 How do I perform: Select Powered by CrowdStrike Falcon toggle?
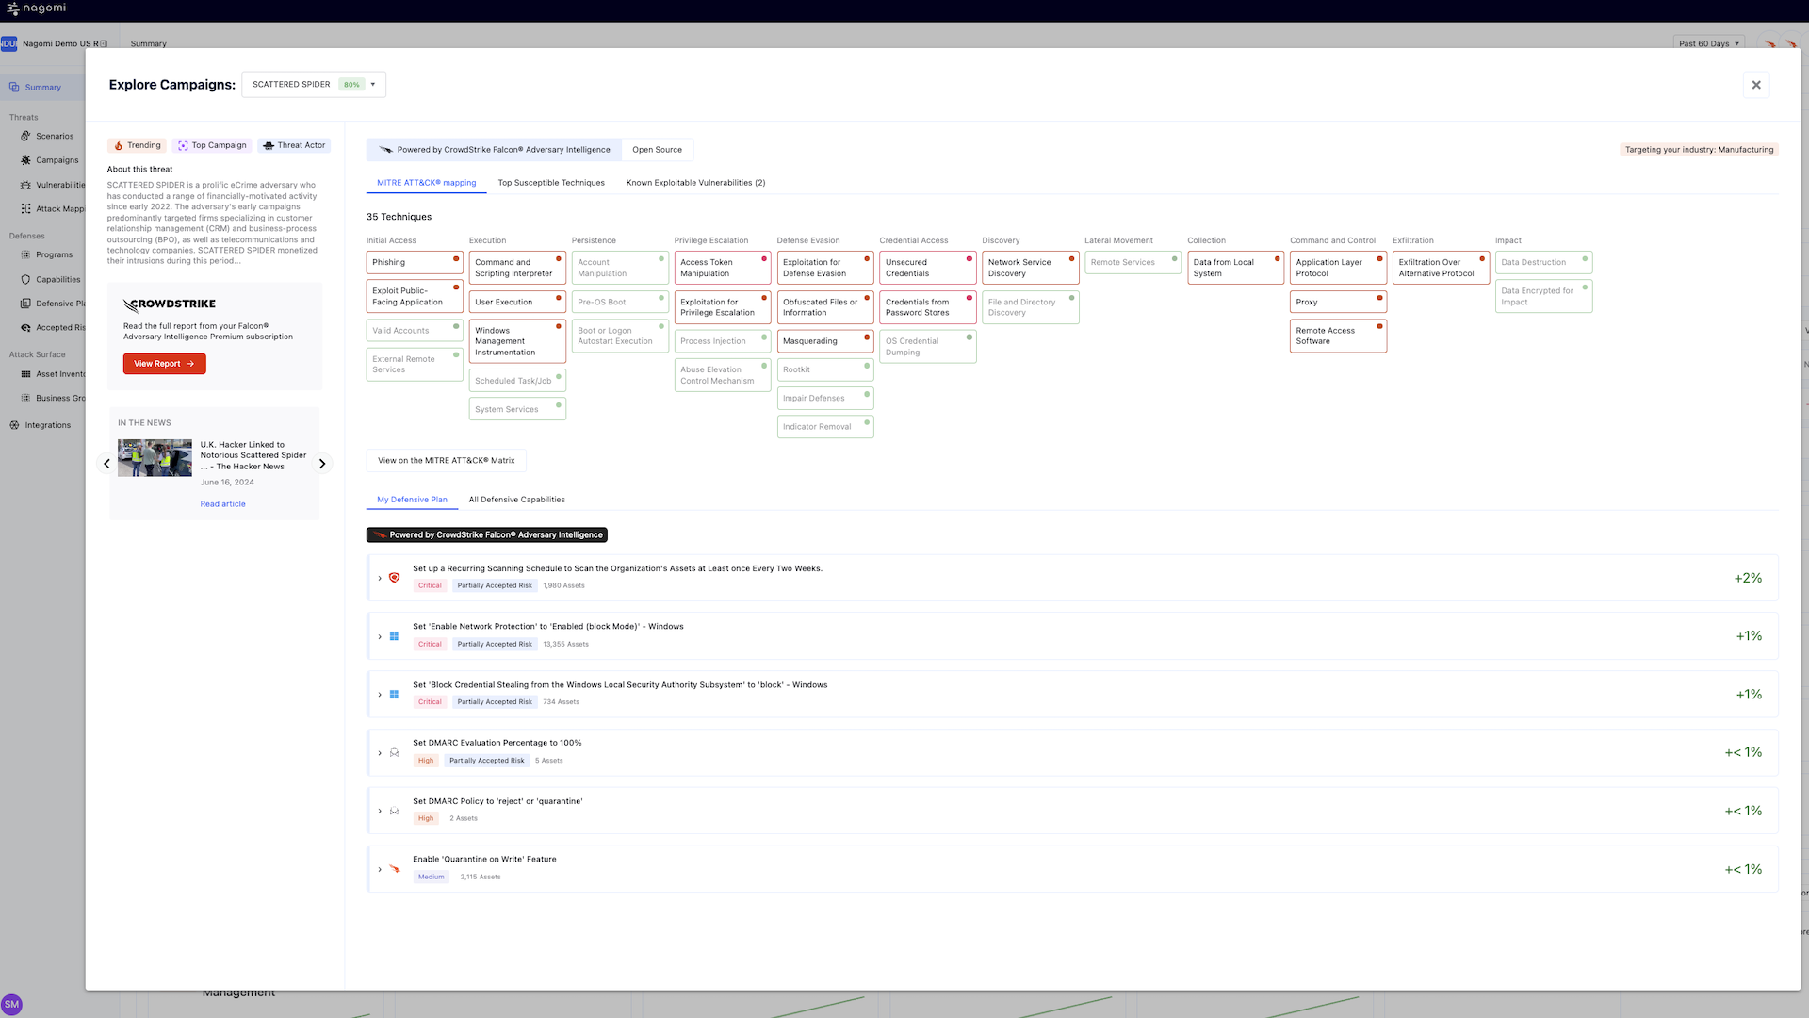click(x=494, y=150)
